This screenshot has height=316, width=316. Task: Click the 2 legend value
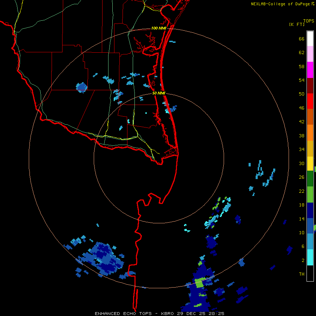(303, 261)
